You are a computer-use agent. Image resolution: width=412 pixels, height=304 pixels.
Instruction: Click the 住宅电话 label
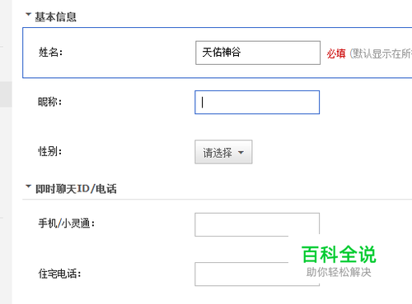click(x=60, y=274)
